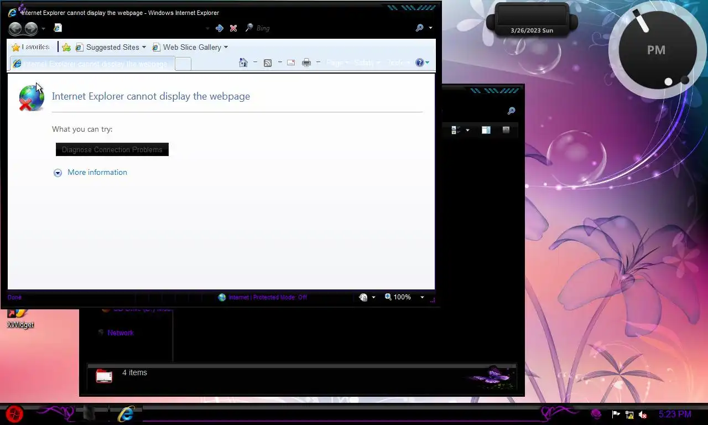Open the red Start orb button
Image resolution: width=708 pixels, height=425 pixels.
(x=15, y=414)
